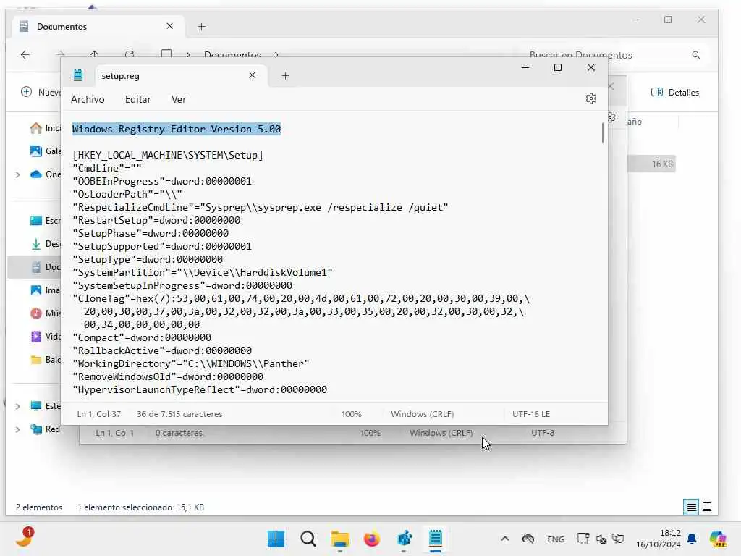Open the clock and date flyout

659,539
